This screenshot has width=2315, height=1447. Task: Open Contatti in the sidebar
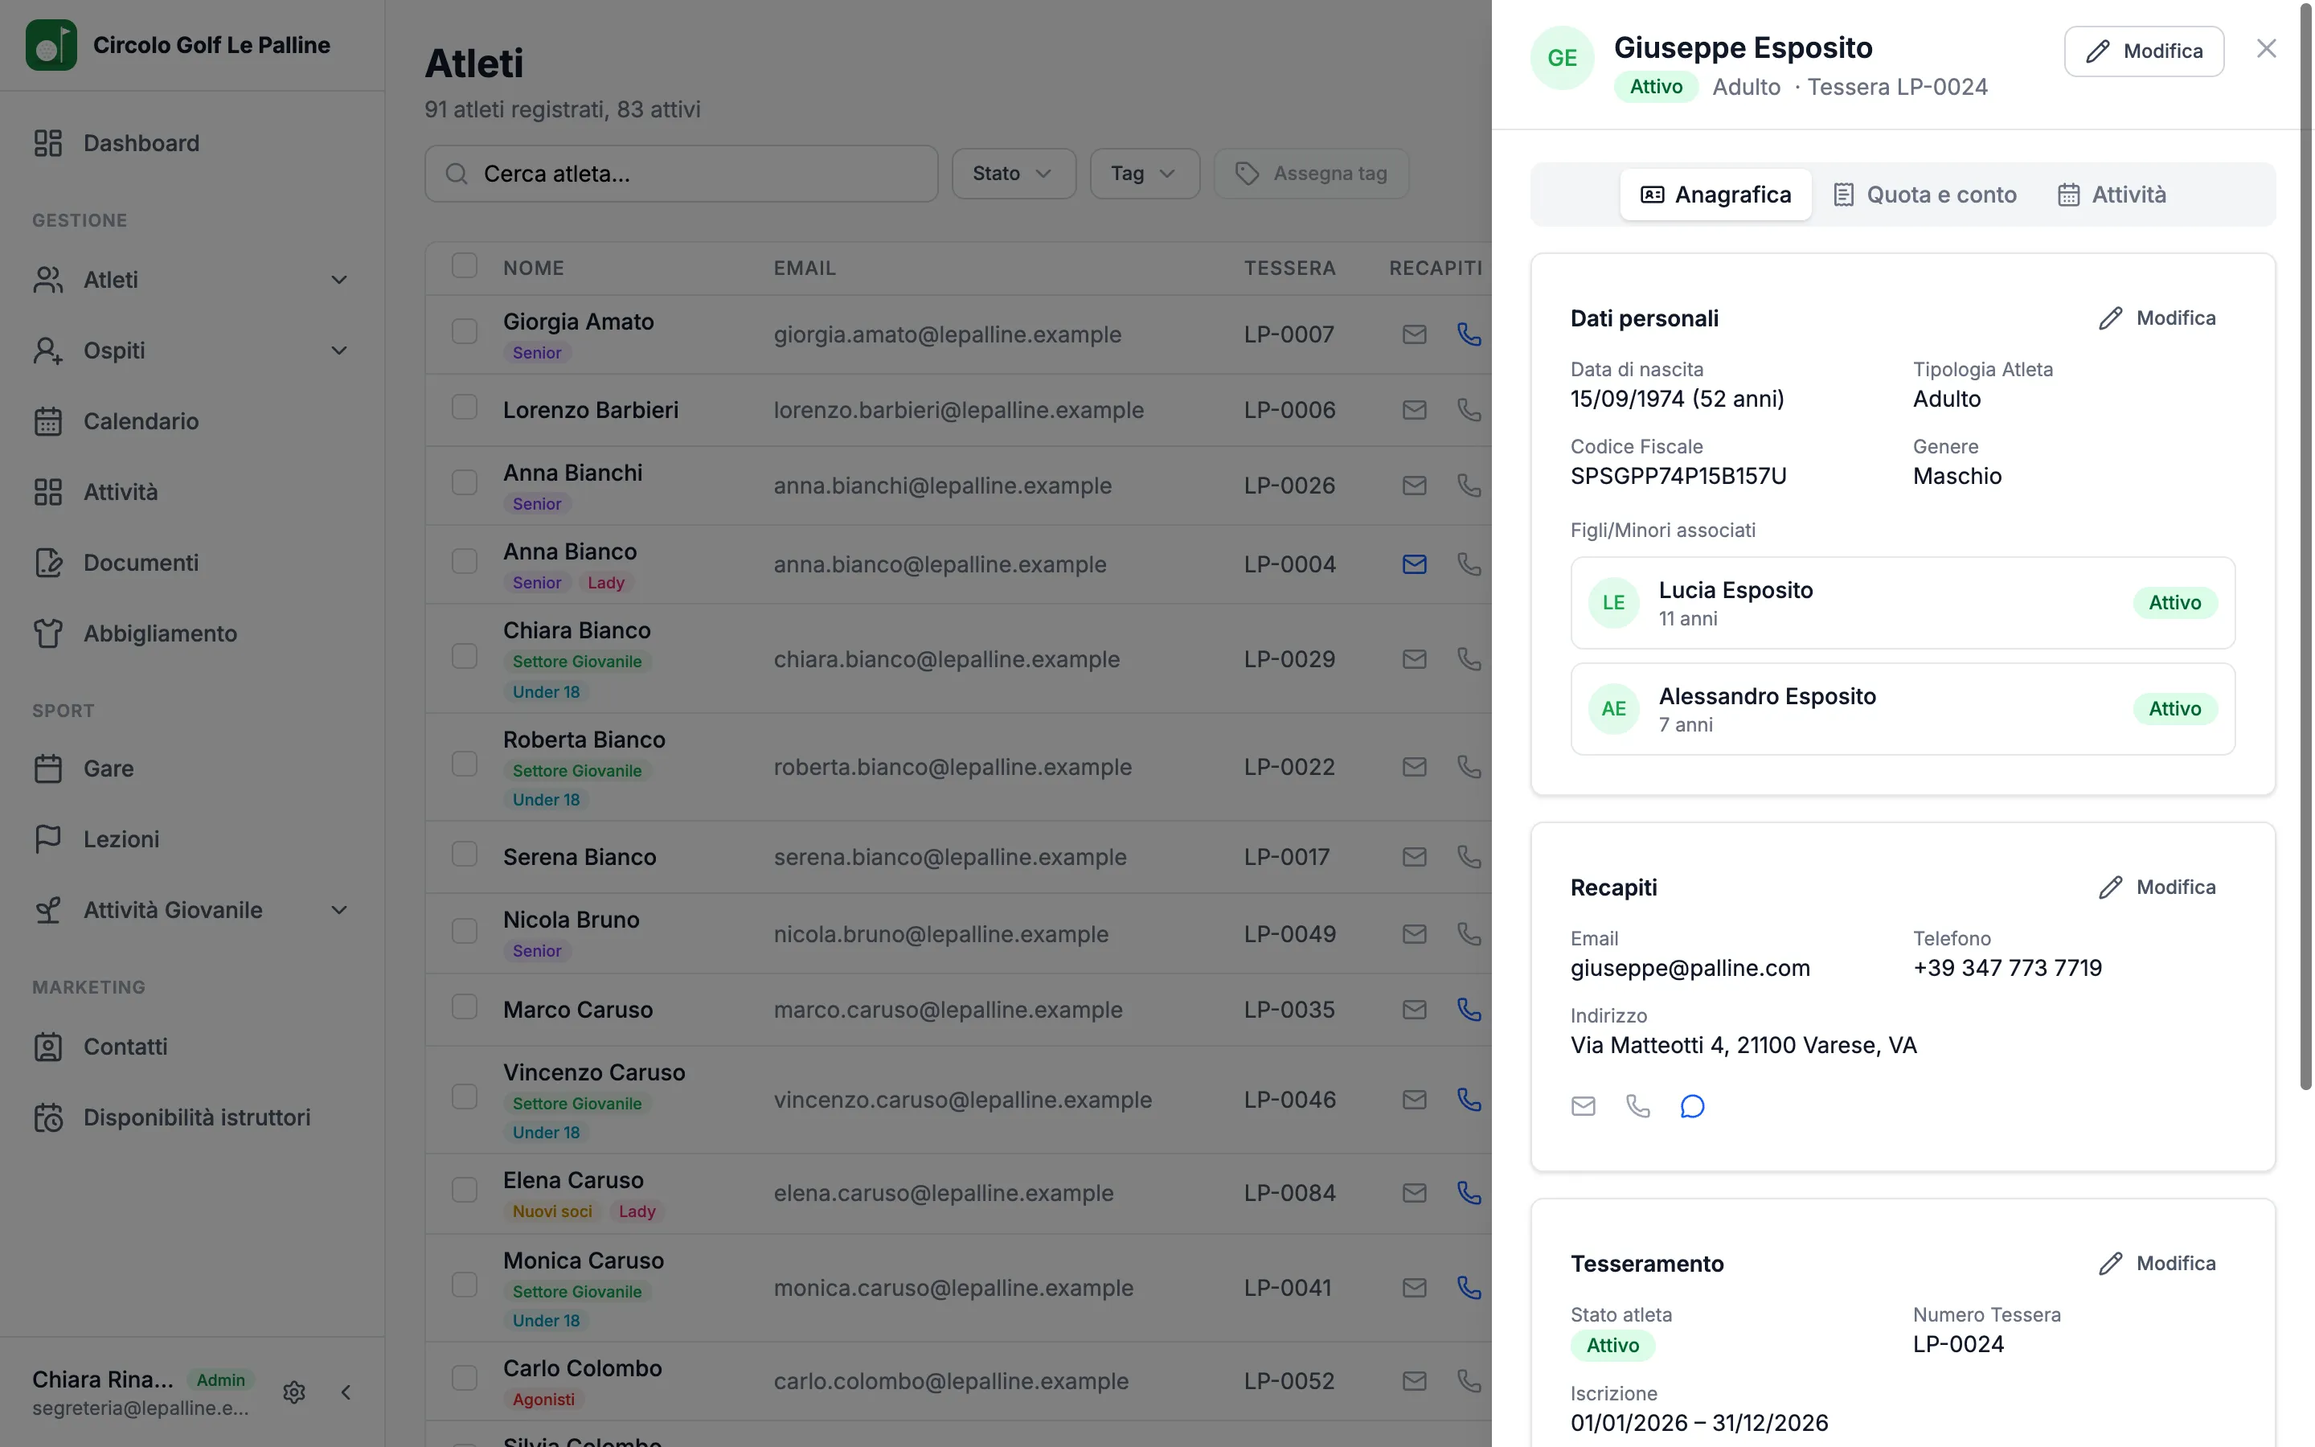[192, 1047]
